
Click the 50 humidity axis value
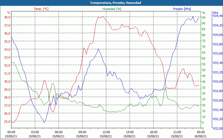click(204, 70)
